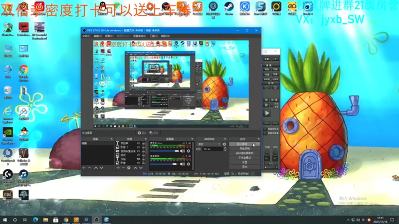This screenshot has height=224, width=399.
Task: Pop out the 混音器 dock panel
Action: pos(192,139)
